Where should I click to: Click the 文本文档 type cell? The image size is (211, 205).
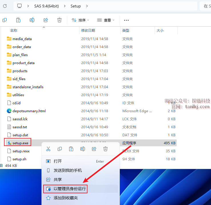coord(129,127)
